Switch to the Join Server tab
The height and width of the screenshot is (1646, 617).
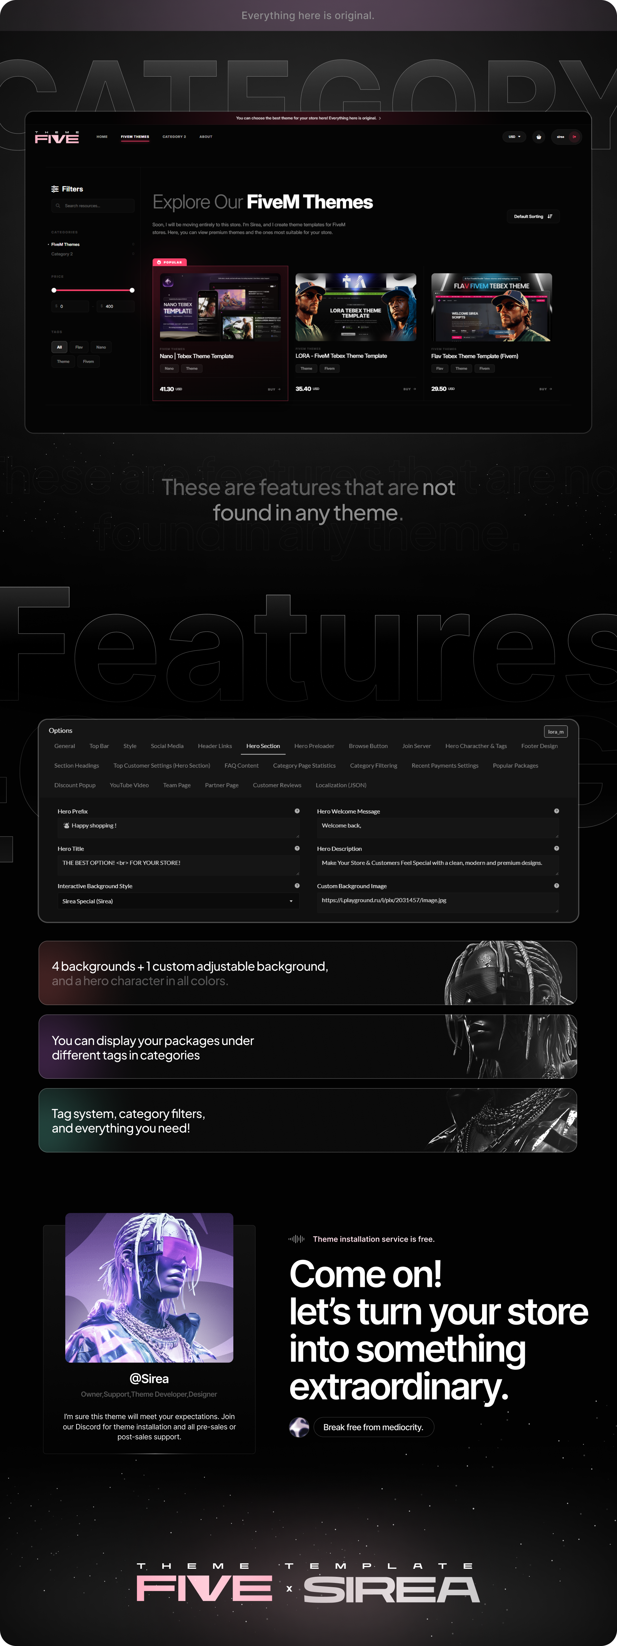point(417,746)
